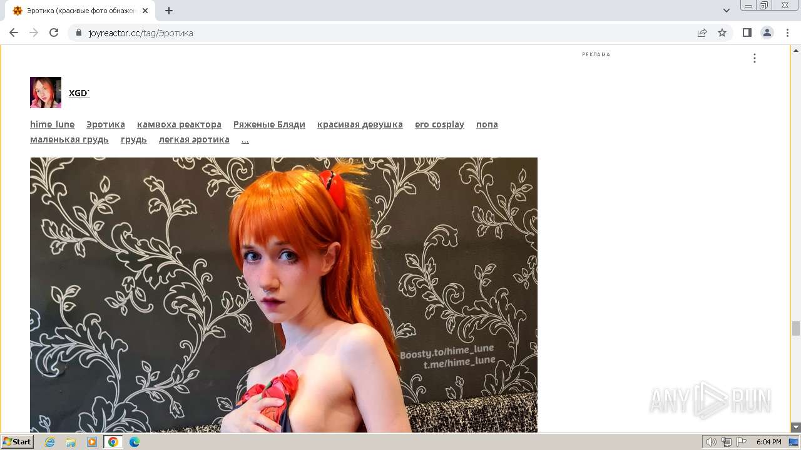Switch to Chrome in the taskbar

(x=113, y=442)
